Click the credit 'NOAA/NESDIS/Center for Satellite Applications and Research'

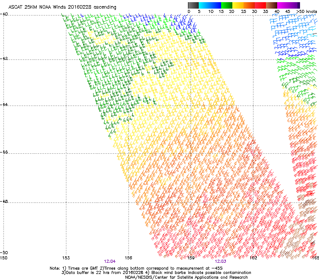point(186,277)
